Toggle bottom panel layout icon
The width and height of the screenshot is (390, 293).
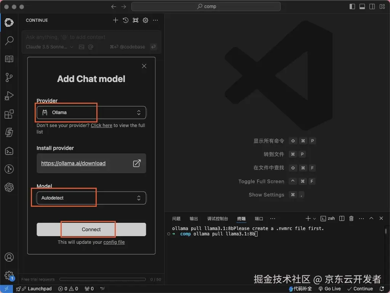tap(362, 7)
